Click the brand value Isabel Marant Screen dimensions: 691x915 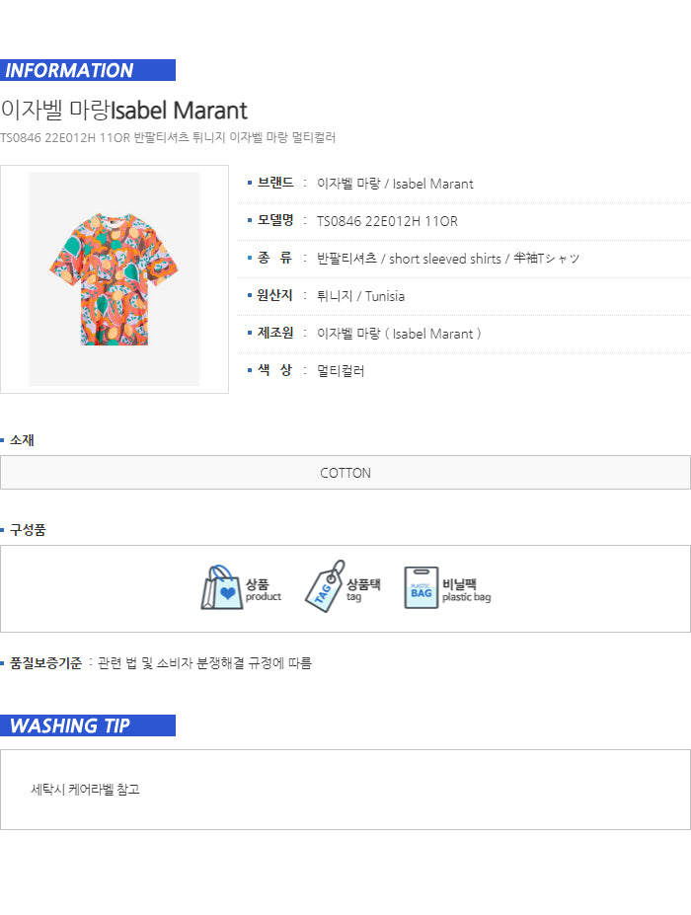(x=395, y=184)
